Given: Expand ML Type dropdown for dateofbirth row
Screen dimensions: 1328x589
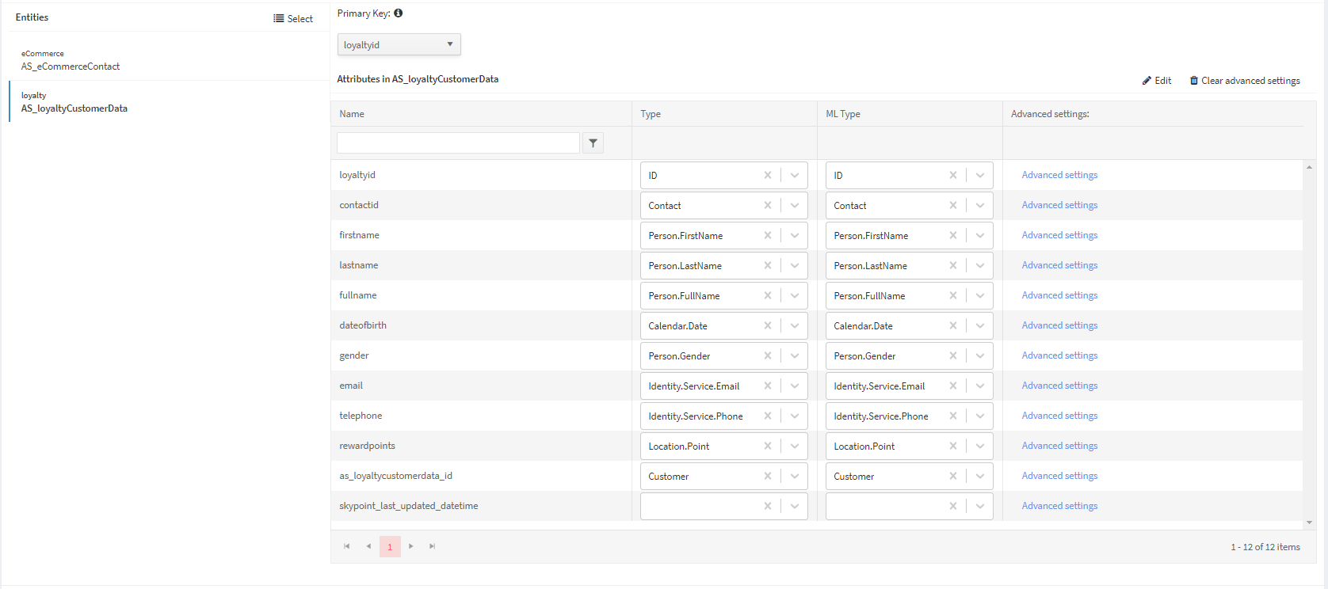Looking at the screenshot, I should 979,326.
